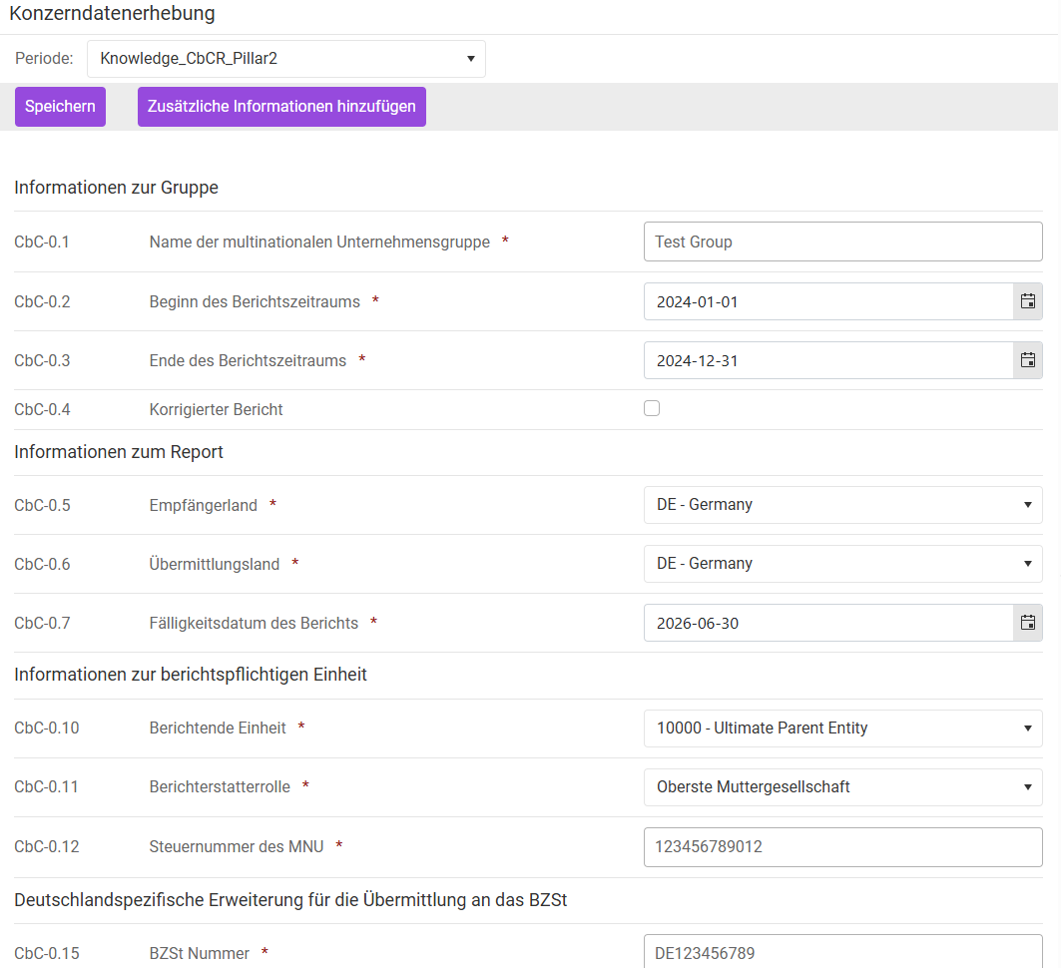
Task: Open the Berichtende Einheit dropdown
Action: (842, 728)
